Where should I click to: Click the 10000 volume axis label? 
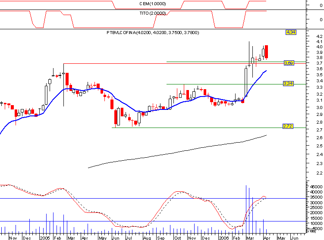(x=316, y=223)
